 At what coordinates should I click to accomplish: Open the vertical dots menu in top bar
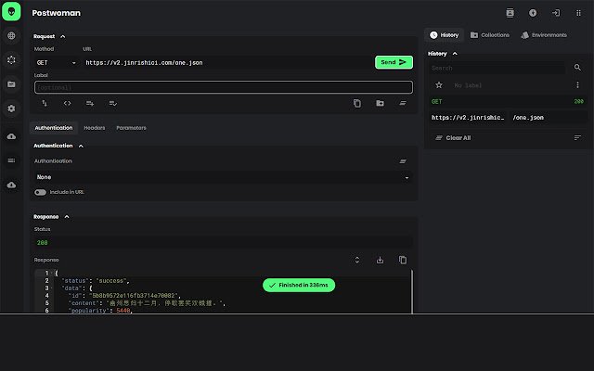(x=578, y=13)
